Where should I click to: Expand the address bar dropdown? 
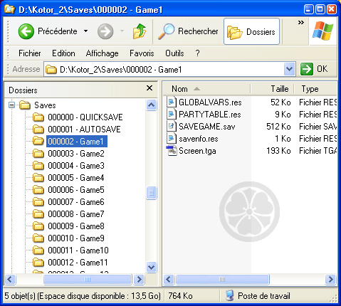[x=289, y=69]
